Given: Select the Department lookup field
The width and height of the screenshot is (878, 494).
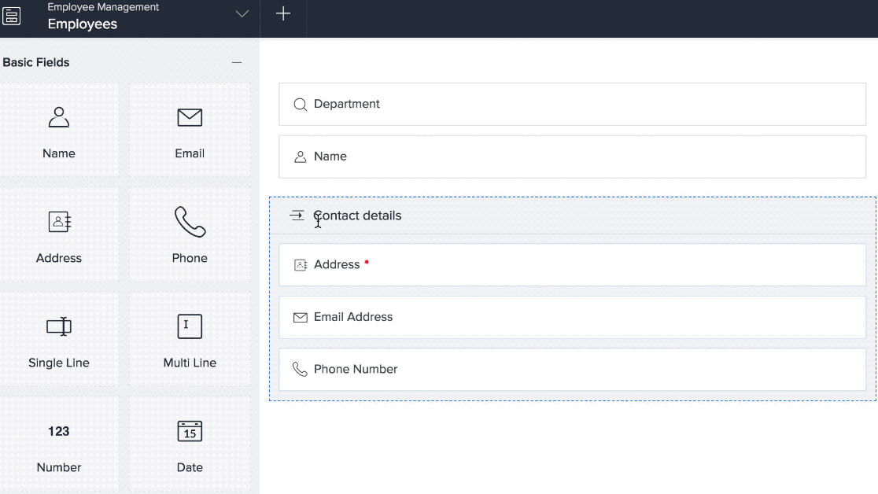Looking at the screenshot, I should 572,104.
